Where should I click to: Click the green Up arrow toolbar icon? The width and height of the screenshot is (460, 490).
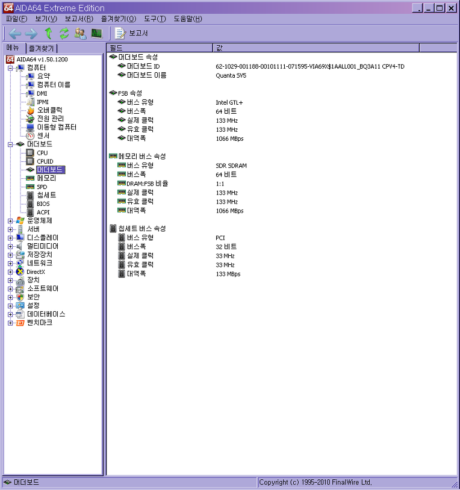48,33
